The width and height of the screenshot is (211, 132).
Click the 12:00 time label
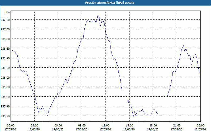(106, 126)
